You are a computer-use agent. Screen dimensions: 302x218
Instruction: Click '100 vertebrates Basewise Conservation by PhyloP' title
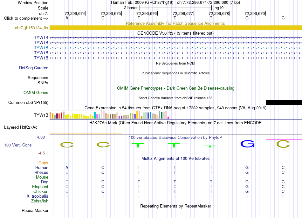pyautogui.click(x=175, y=138)
